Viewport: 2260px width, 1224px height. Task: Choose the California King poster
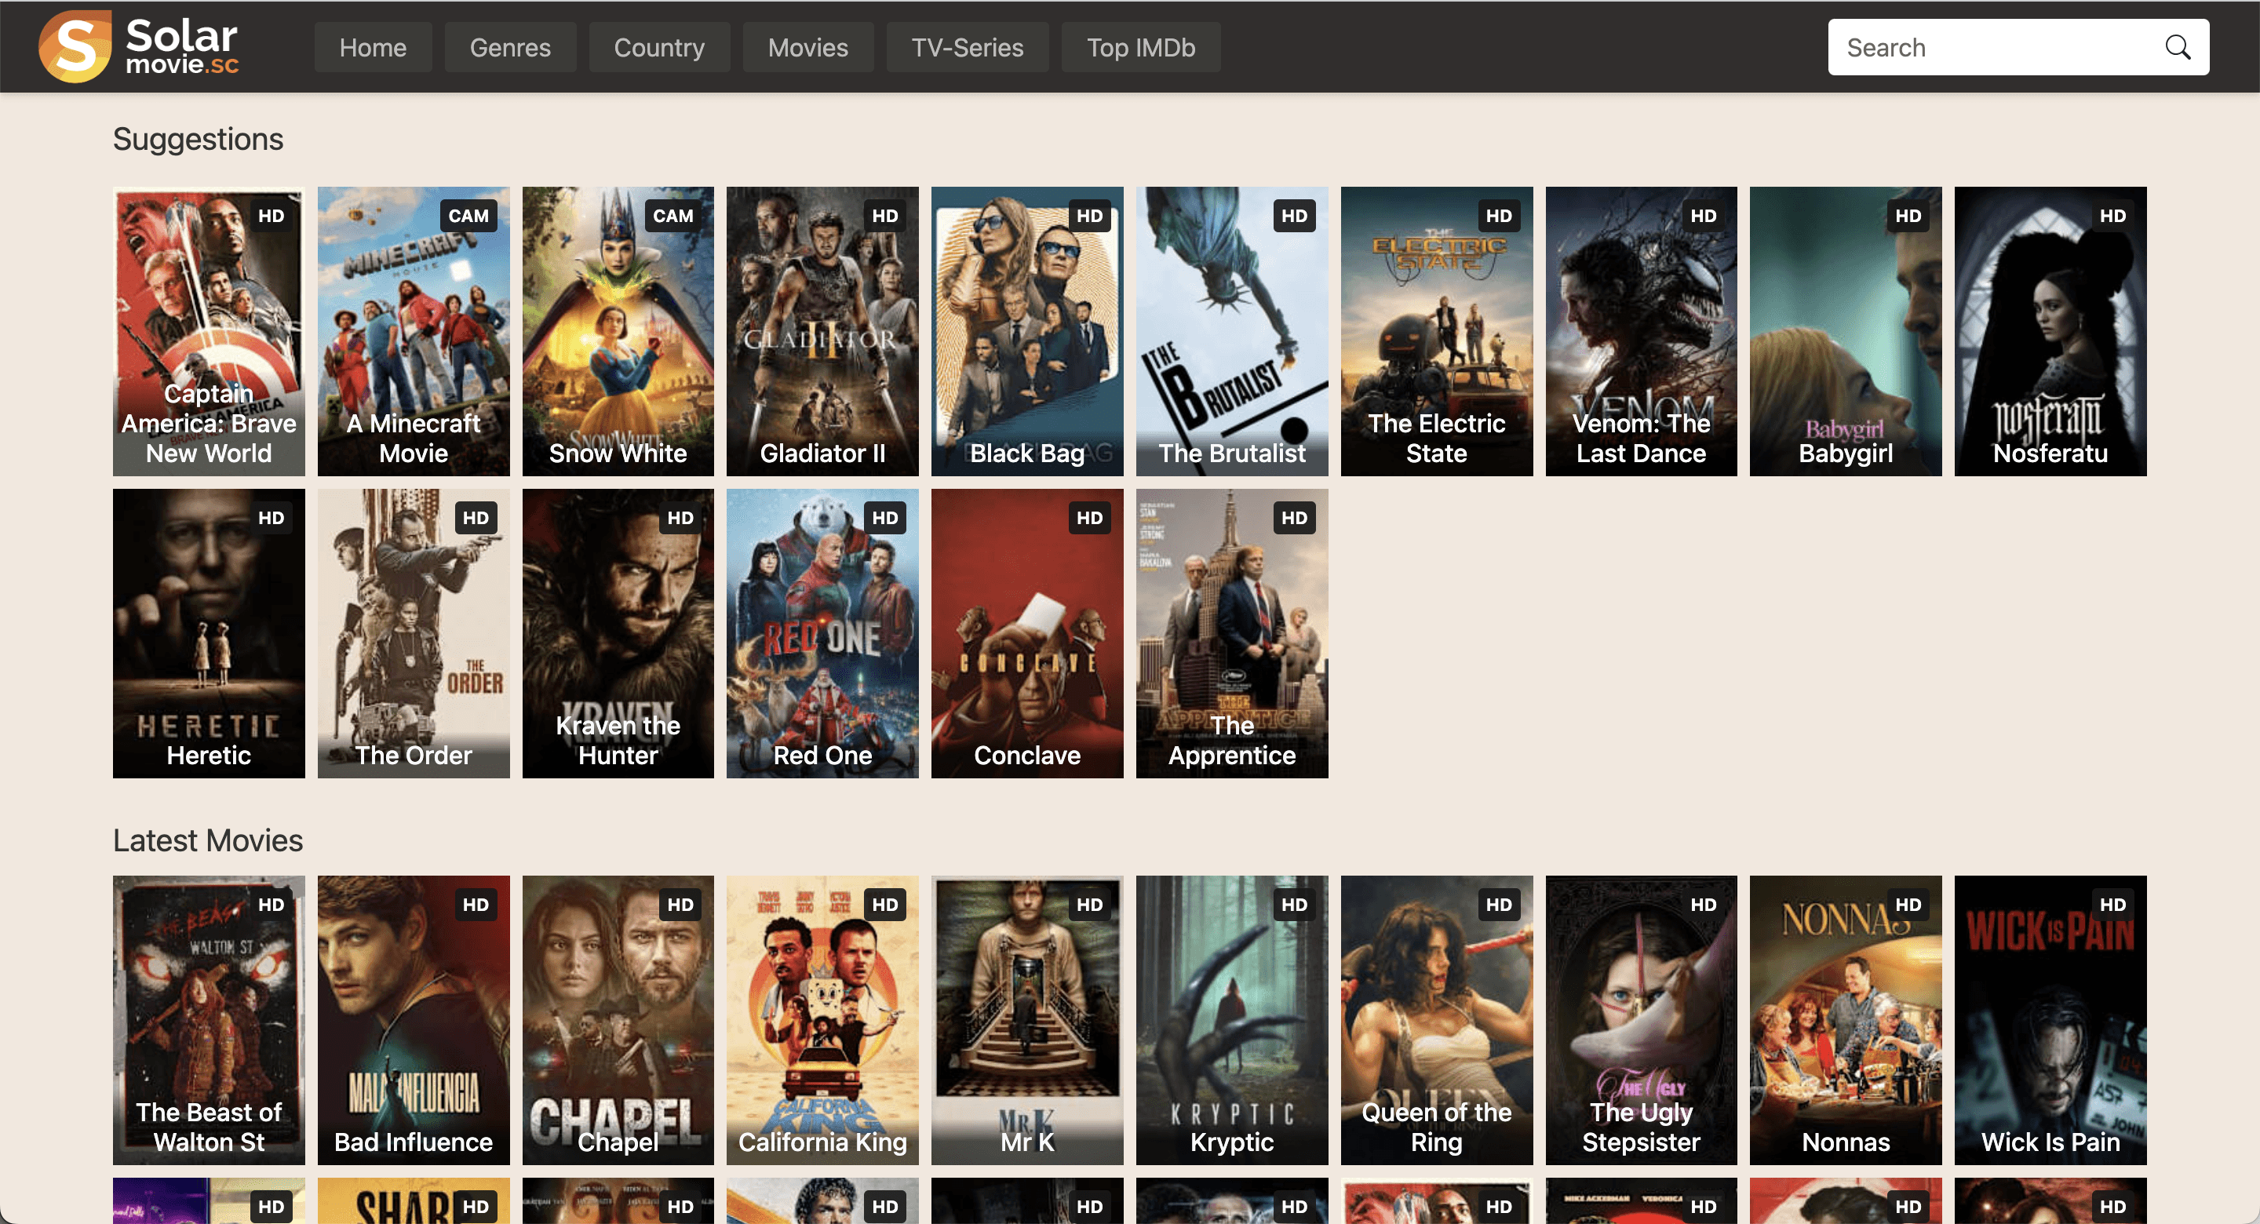click(x=823, y=1021)
